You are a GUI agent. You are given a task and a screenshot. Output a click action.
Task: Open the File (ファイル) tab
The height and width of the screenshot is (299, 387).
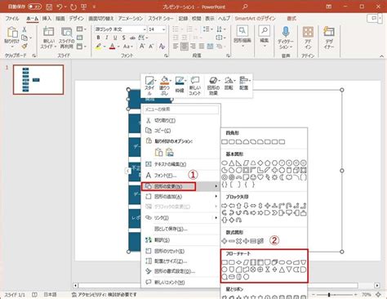click(12, 18)
